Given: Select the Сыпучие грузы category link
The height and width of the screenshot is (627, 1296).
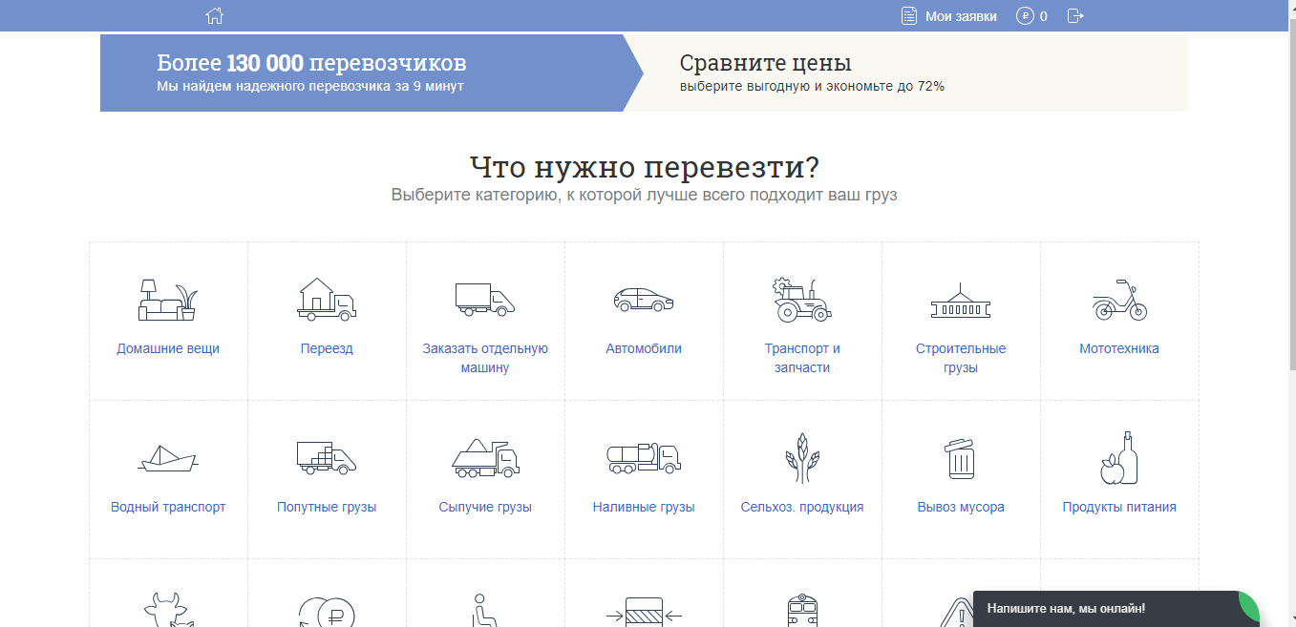Looking at the screenshot, I should point(485,507).
